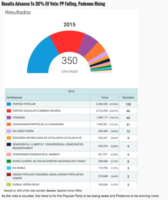Click the 12 deputies value
This screenshot has height=200, width=168.
(x=128, y=131)
